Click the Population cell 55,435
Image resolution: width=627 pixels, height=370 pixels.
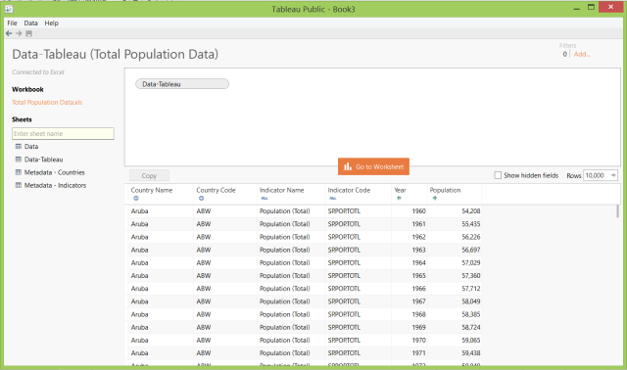pos(471,224)
